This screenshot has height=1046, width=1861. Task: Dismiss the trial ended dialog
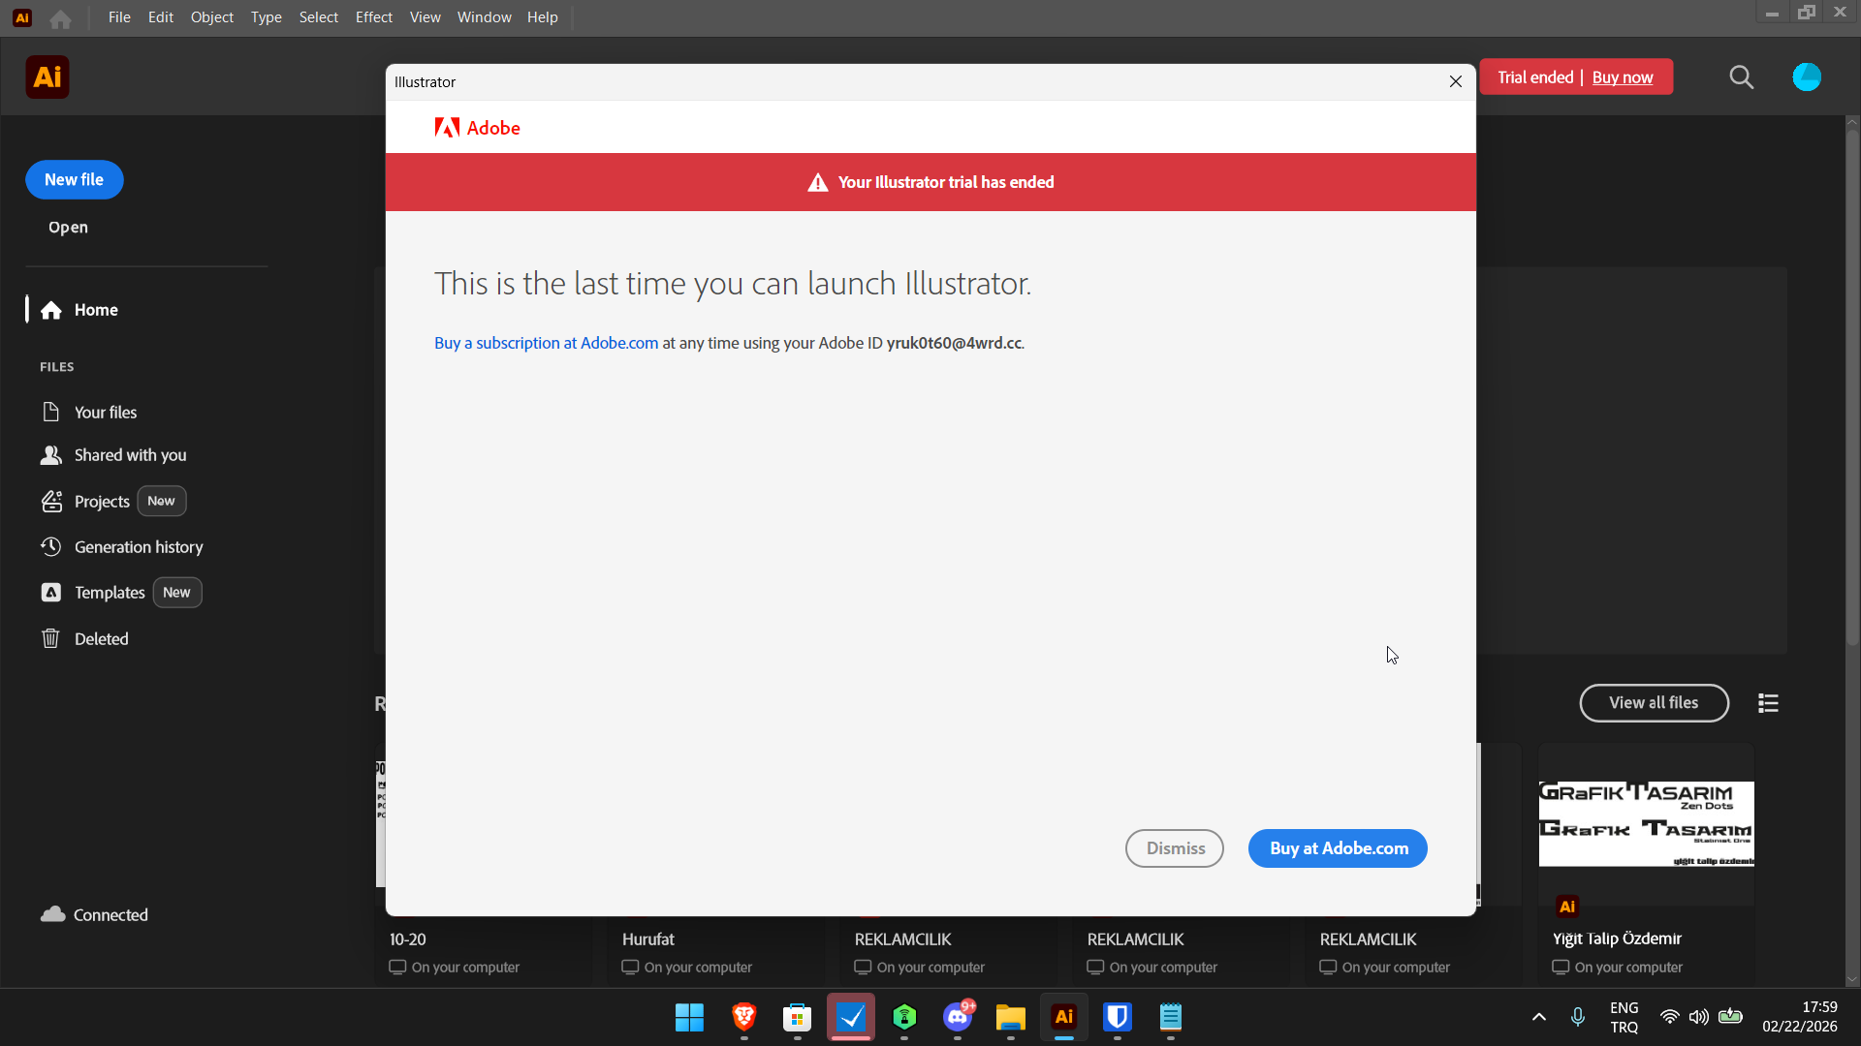tap(1175, 848)
